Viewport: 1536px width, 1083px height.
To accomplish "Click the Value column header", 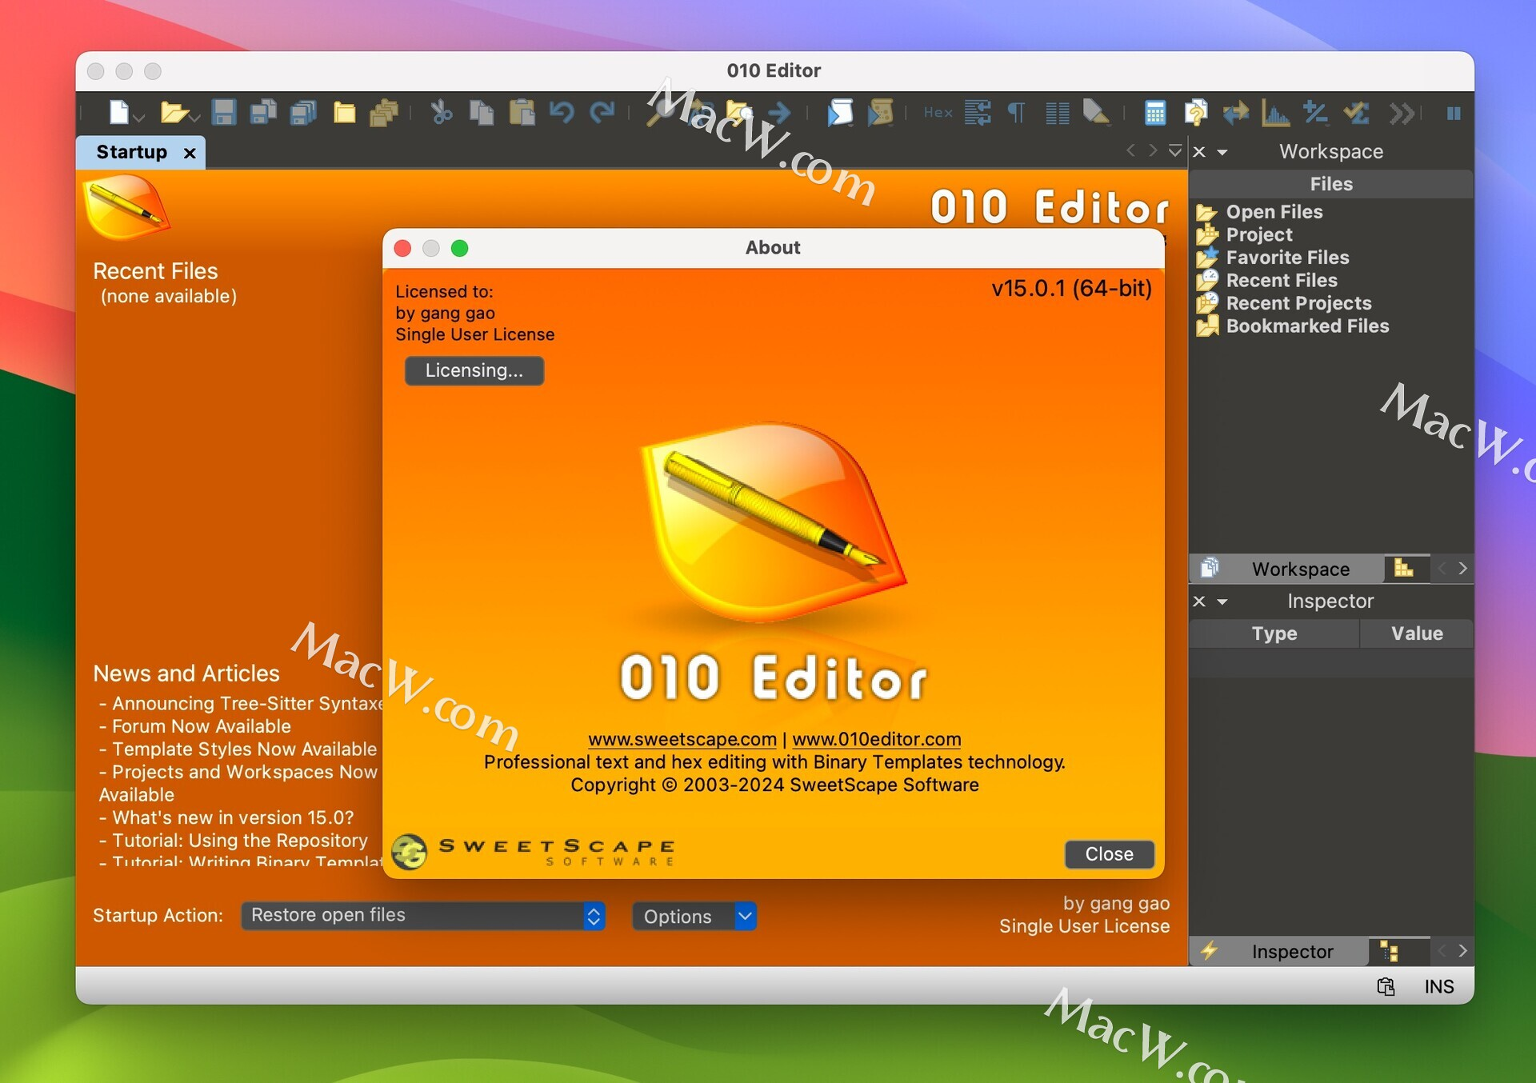I will pos(1417,633).
